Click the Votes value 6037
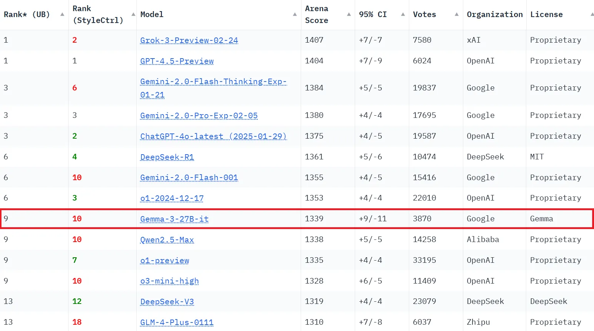 422,322
